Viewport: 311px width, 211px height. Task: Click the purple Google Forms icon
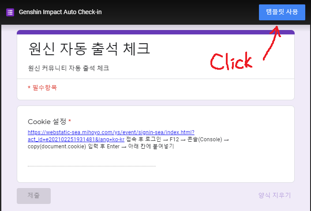point(10,12)
